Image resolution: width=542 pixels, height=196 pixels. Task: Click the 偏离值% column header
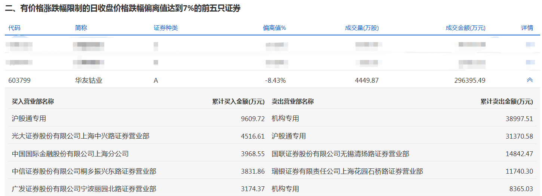click(x=274, y=28)
